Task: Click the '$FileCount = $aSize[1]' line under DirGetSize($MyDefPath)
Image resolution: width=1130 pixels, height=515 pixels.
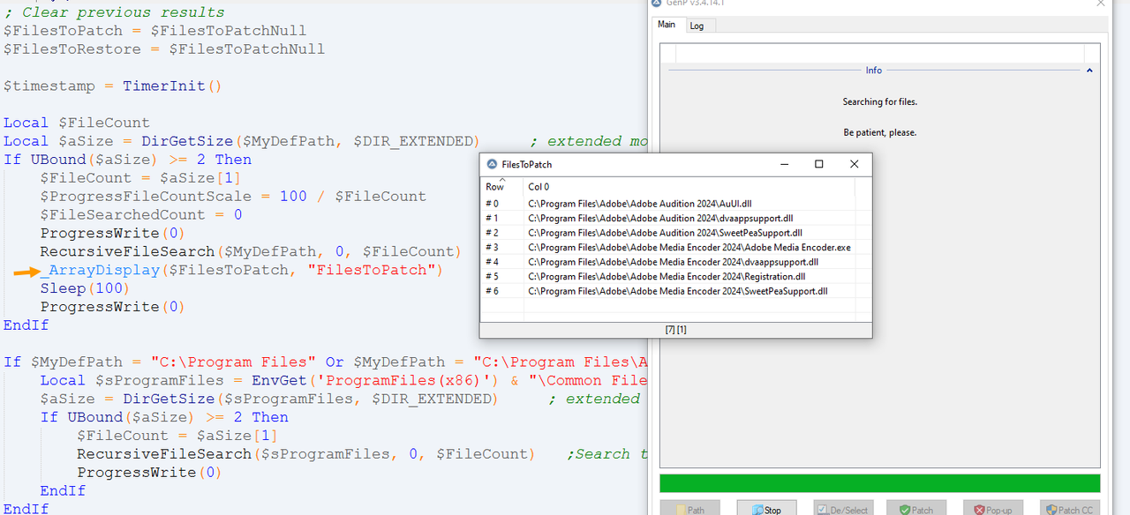Action: pyautogui.click(x=140, y=178)
